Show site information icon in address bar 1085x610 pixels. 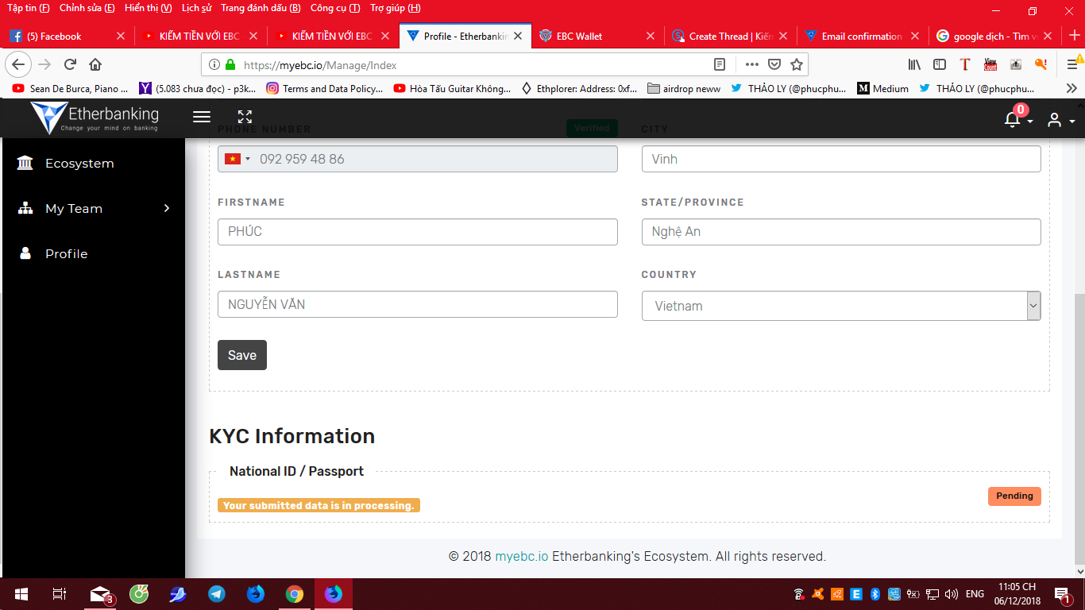pos(214,64)
